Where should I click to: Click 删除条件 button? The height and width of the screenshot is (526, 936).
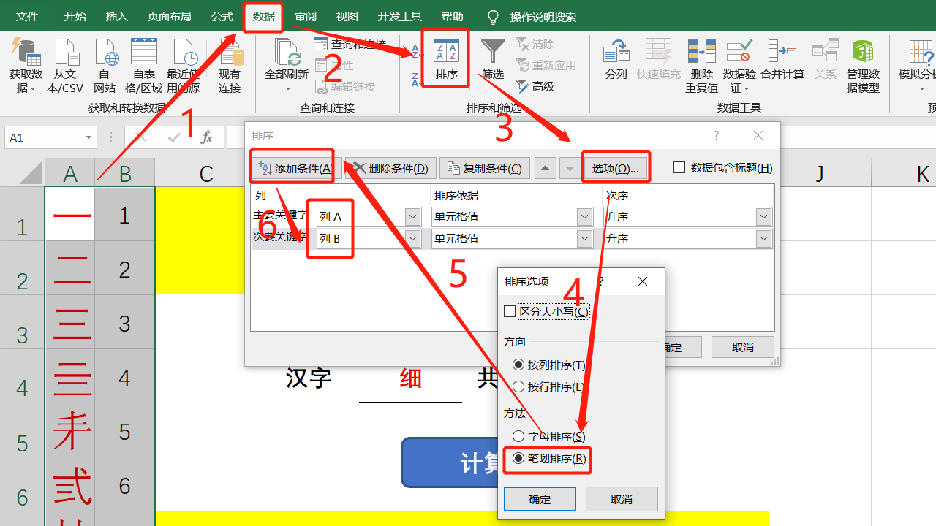click(x=390, y=168)
